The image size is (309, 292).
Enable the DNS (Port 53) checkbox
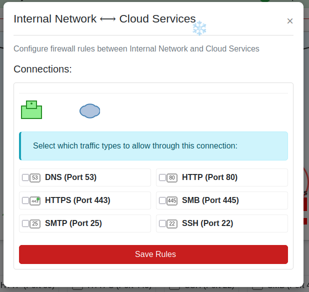[25, 177]
